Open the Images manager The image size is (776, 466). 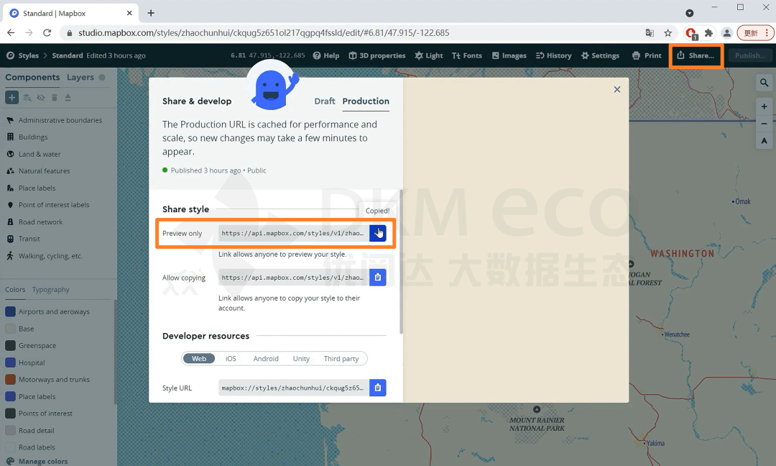tap(509, 55)
